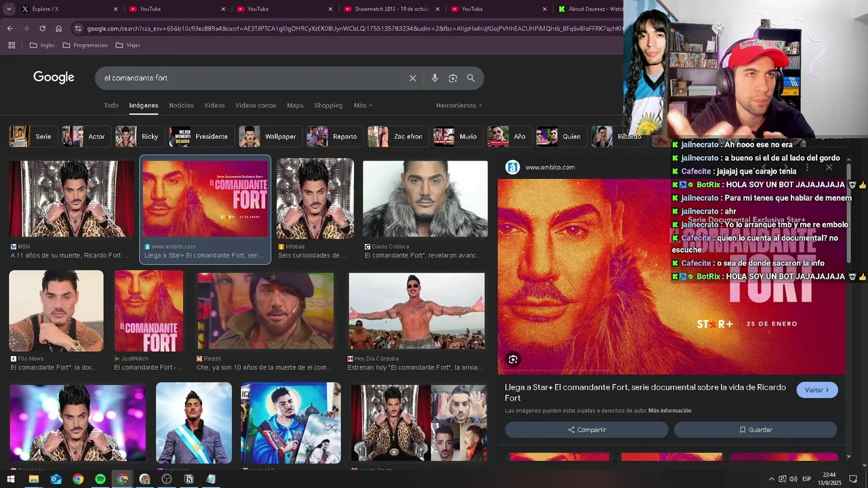Screen dimensions: 868x488
Task: Open the Programacion bookmarks folder
Action: point(85,45)
